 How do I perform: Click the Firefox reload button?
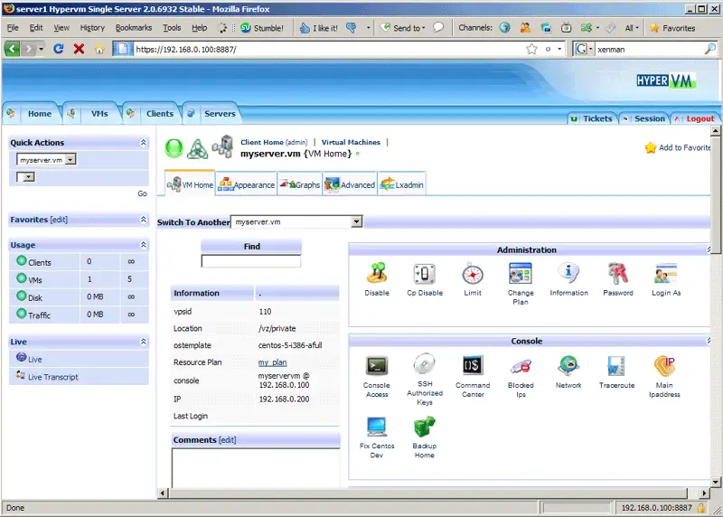click(58, 49)
